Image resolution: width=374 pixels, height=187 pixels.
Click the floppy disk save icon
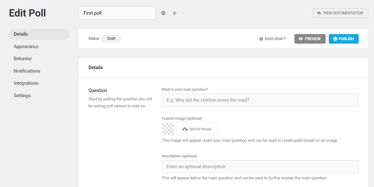(x=261, y=39)
